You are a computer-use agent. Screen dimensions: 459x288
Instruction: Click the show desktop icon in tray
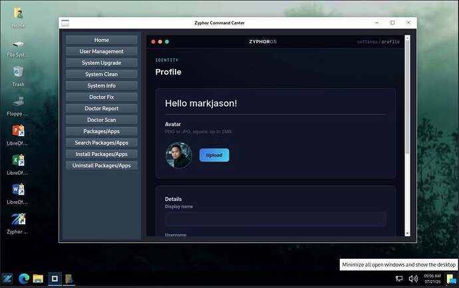[451, 279]
